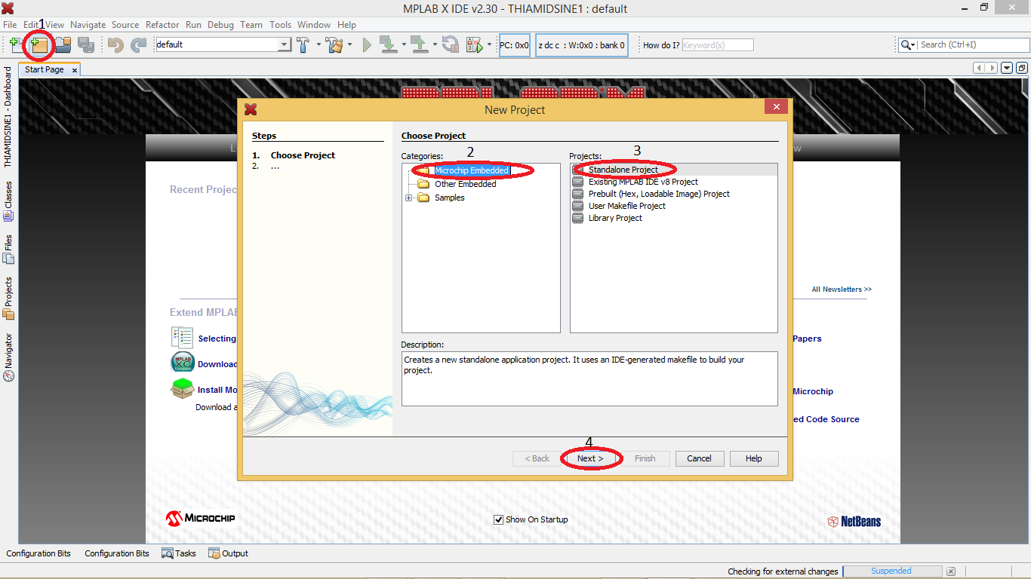Click the grayed Save All toolbar icon
The image size is (1031, 579).
click(86, 45)
